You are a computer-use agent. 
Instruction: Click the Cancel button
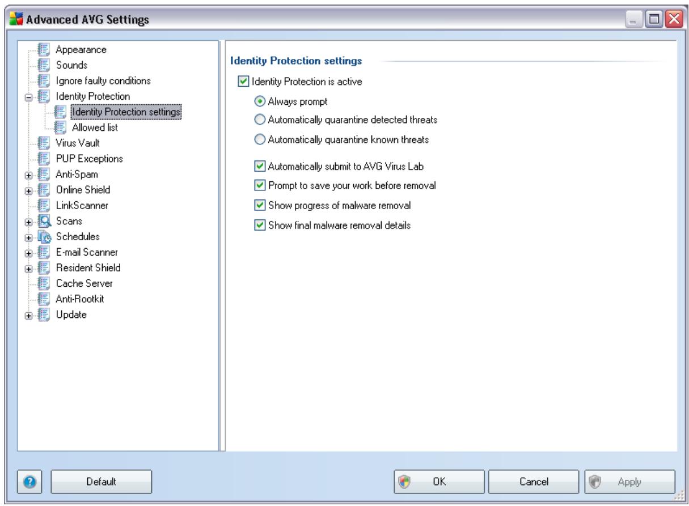point(533,482)
